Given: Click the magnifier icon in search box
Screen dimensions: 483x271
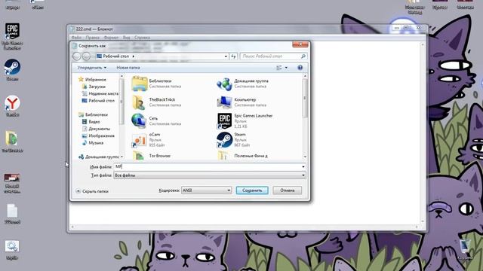Looking at the screenshot, I should 303,56.
